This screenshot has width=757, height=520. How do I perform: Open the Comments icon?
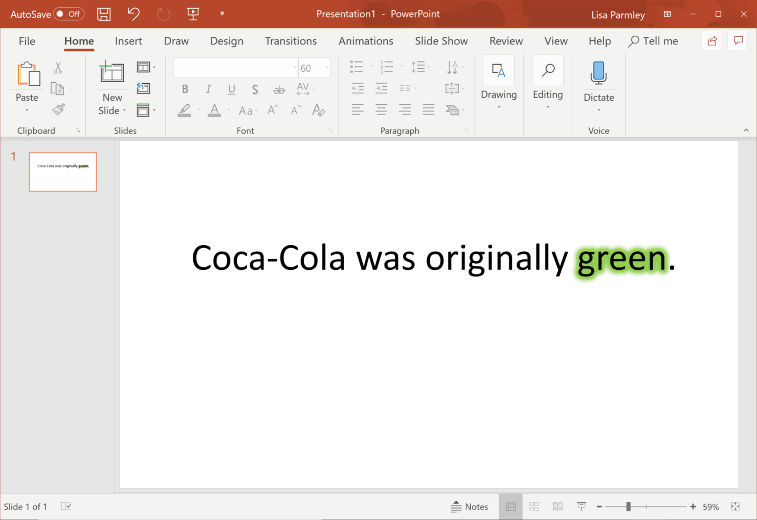tap(738, 41)
